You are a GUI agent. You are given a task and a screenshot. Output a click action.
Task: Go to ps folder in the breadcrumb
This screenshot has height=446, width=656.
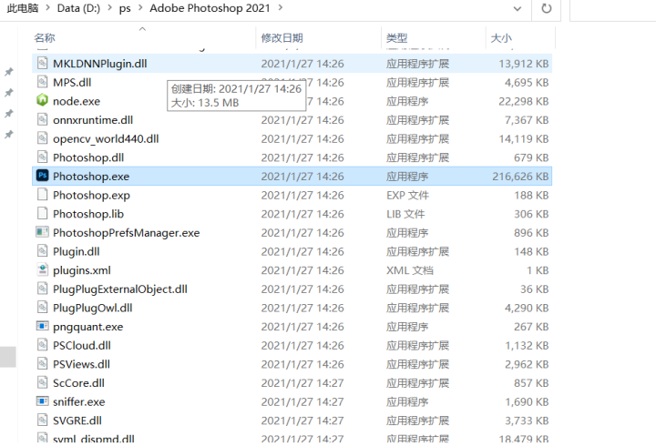point(125,8)
